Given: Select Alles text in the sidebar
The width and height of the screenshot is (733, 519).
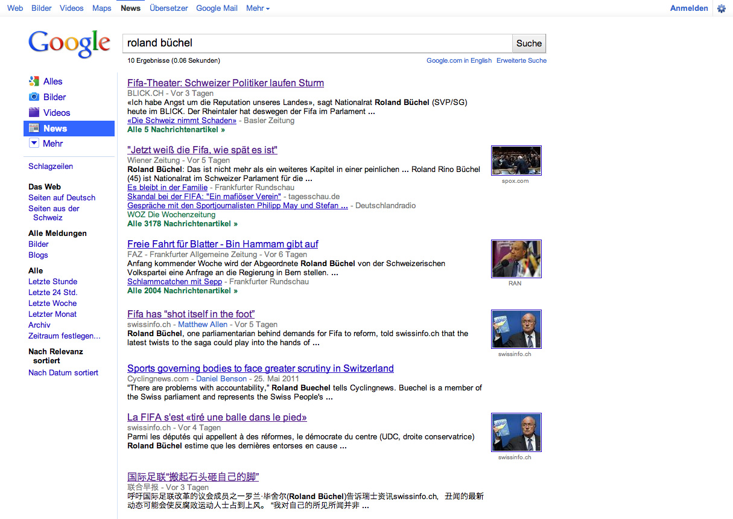Looking at the screenshot, I should [x=53, y=81].
